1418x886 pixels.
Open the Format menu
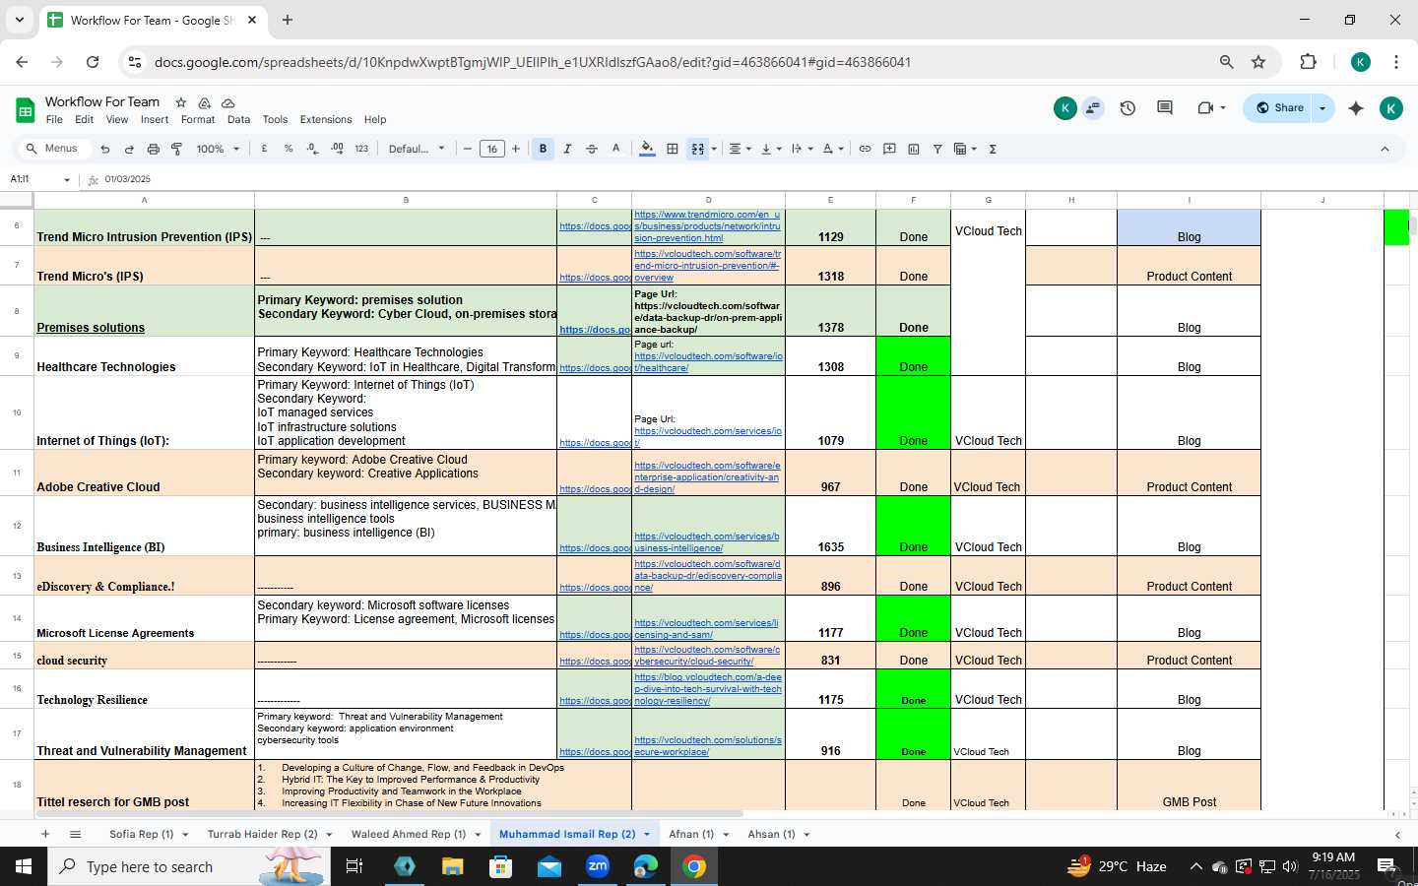click(198, 119)
